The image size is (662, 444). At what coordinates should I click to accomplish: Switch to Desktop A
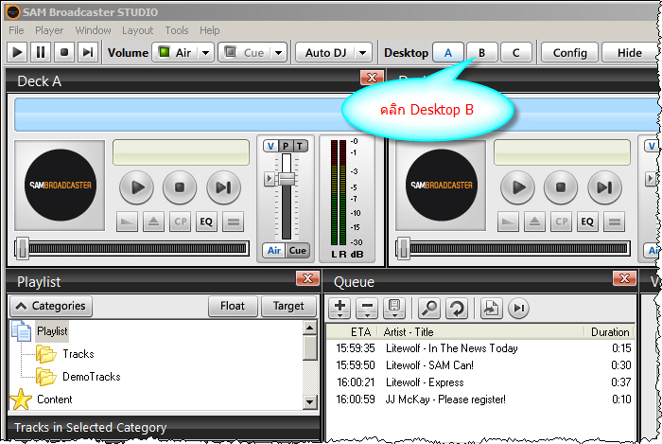[x=448, y=52]
